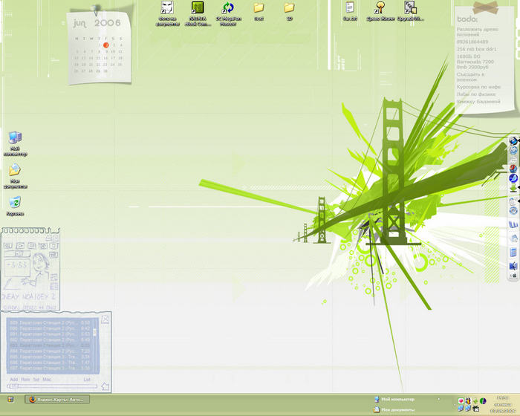Viewport: 520px width, 416px height.
Task: Open the Мои документы link in the taskbar toolbar
Action: [394, 410]
